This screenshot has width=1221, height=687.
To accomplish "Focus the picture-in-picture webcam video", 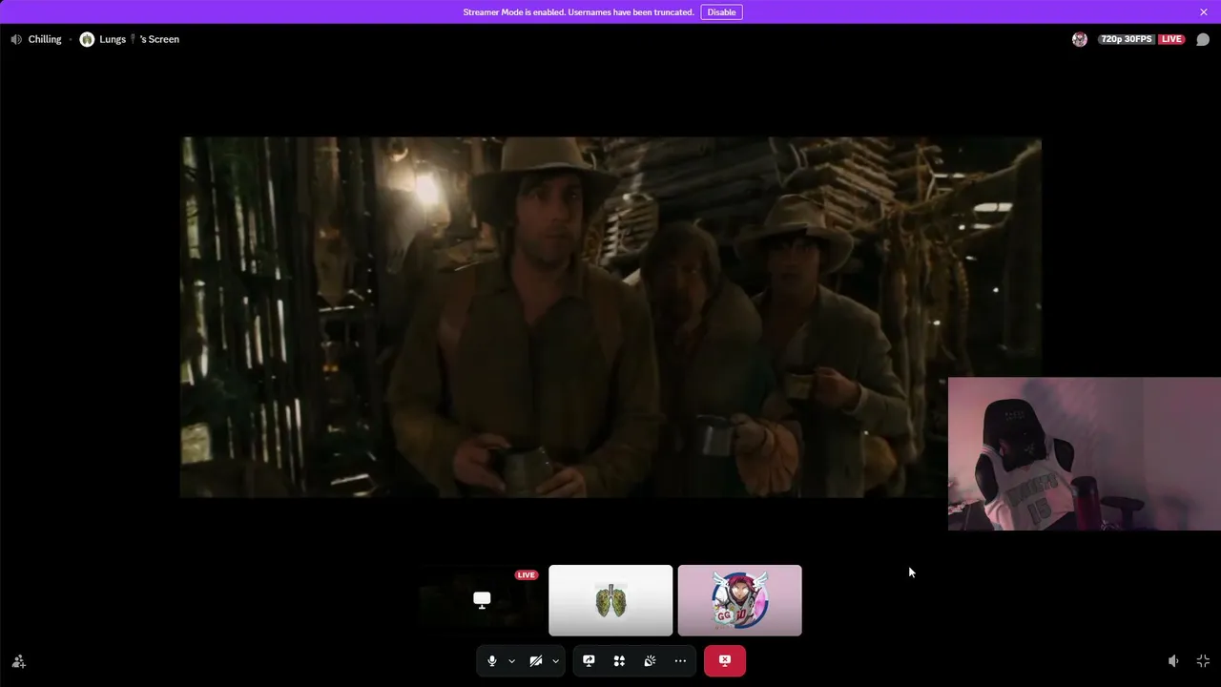I will point(1085,453).
